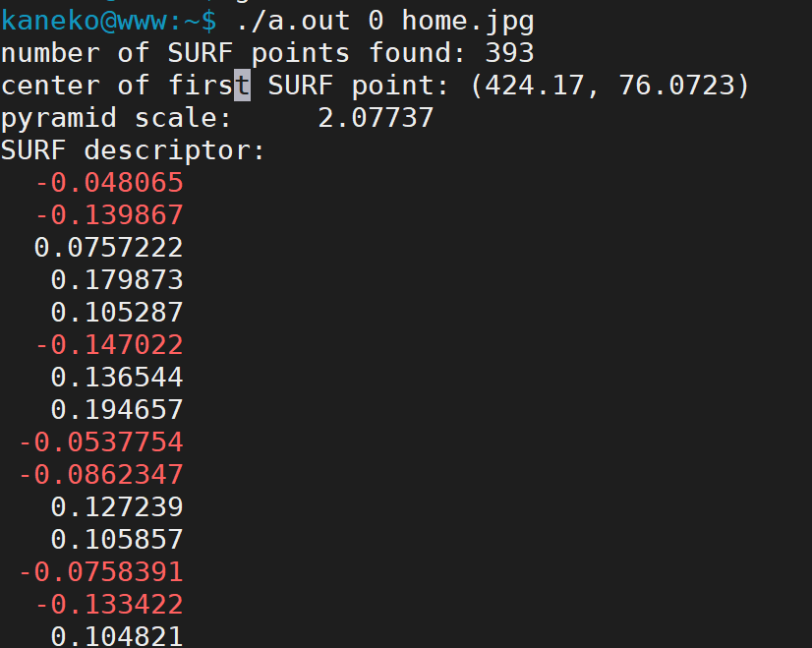
Task: Click the red value -0.139867
Action: tap(109, 215)
